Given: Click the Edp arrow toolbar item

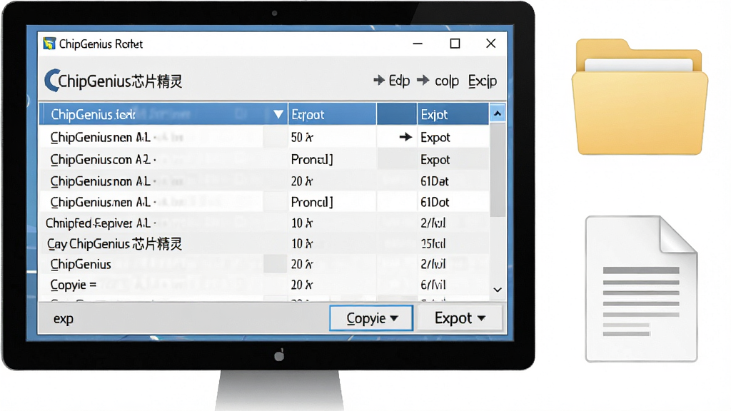Looking at the screenshot, I should point(392,81).
